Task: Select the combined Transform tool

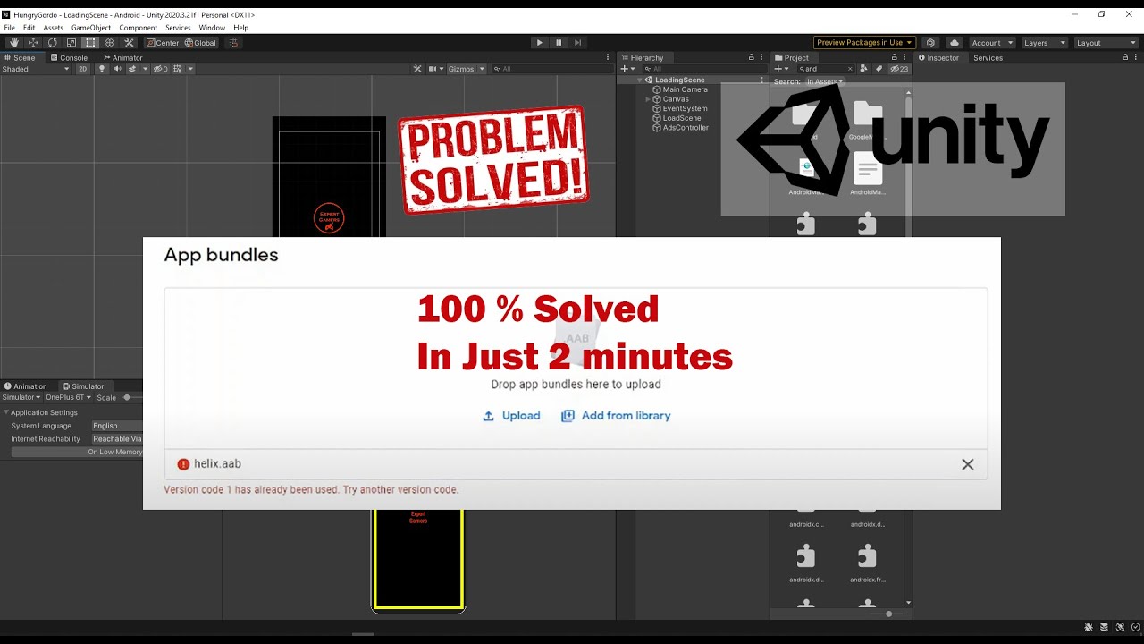Action: point(110,42)
